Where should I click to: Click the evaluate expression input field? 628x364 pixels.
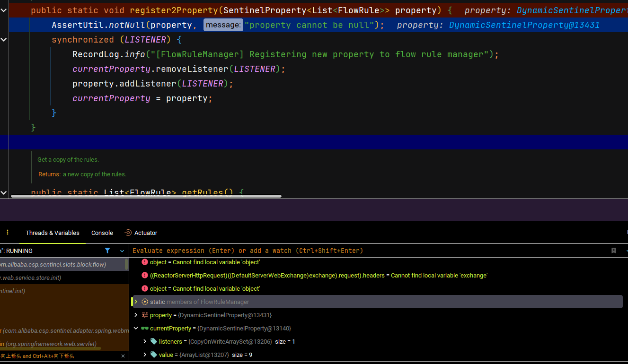coord(369,251)
